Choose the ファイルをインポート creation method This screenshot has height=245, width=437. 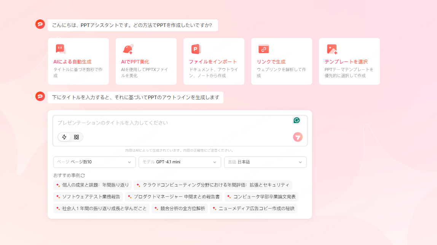click(x=214, y=61)
